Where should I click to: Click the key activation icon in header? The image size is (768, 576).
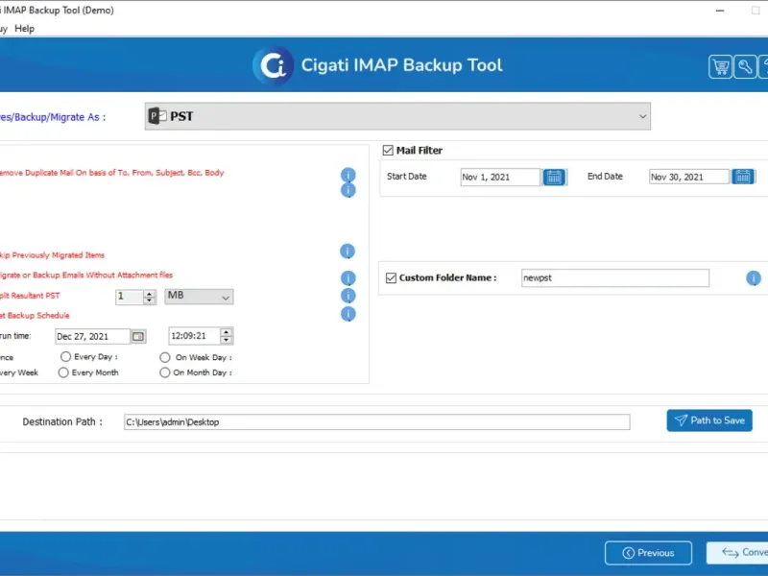pos(746,66)
